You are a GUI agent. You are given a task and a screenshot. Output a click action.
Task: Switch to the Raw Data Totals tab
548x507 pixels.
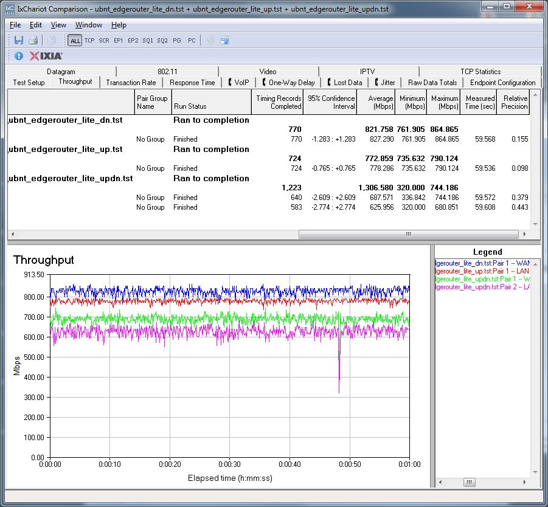tap(432, 83)
